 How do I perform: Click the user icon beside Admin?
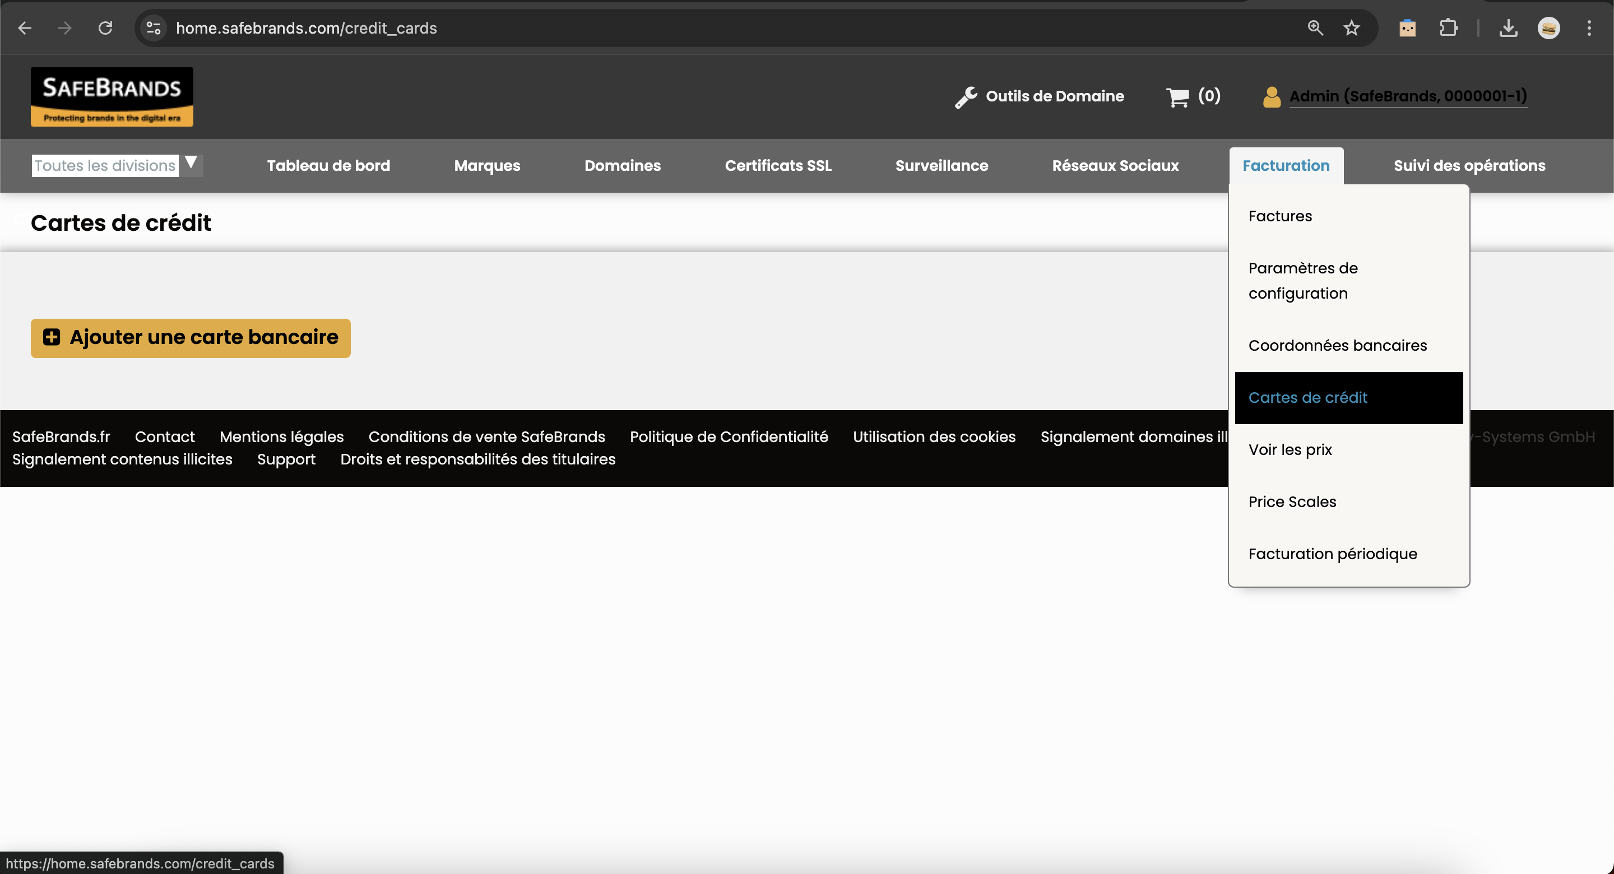click(x=1272, y=97)
